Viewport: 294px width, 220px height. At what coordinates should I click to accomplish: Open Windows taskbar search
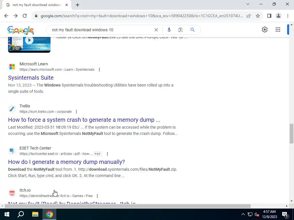tap(21, 214)
